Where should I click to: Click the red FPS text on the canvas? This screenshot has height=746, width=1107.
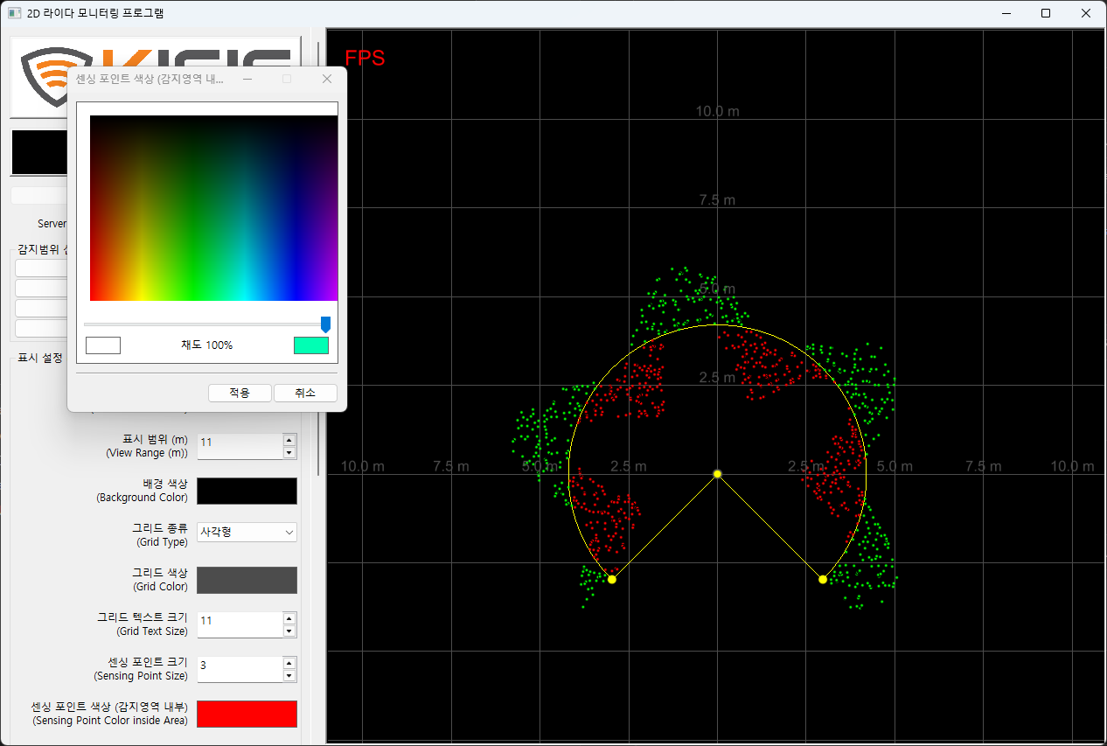pos(365,59)
